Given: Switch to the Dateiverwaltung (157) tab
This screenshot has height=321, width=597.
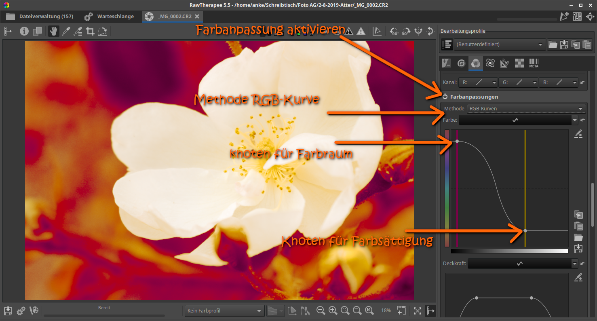Looking at the screenshot, I should pyautogui.click(x=40, y=17).
